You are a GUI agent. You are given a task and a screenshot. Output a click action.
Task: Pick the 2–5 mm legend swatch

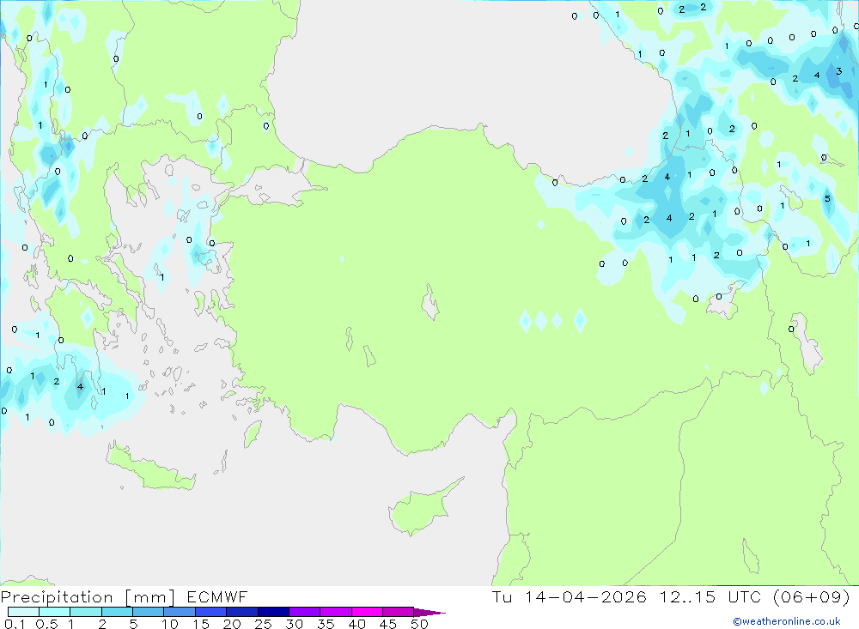tap(117, 612)
